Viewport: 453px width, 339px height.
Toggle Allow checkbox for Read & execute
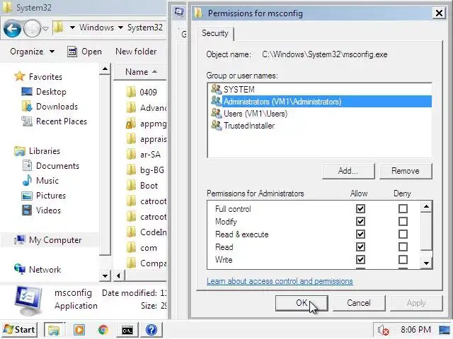click(x=360, y=234)
